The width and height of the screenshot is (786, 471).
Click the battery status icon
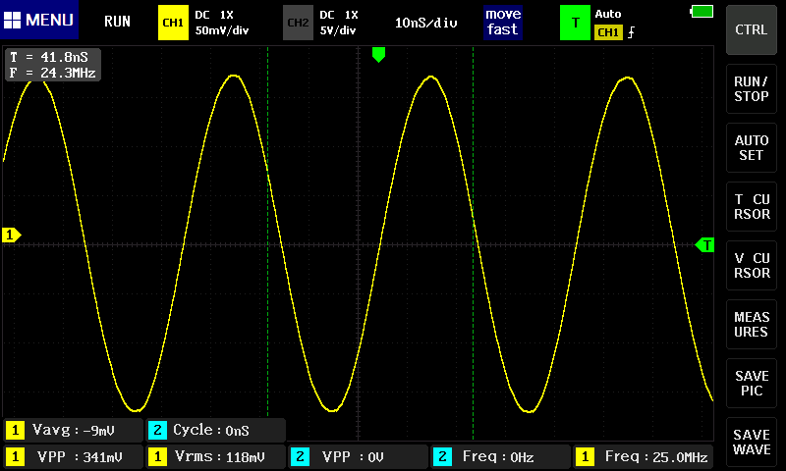pyautogui.click(x=702, y=11)
